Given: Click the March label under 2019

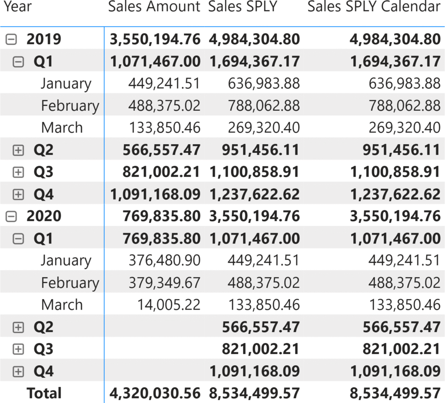Looking at the screenshot, I should click(62, 128).
